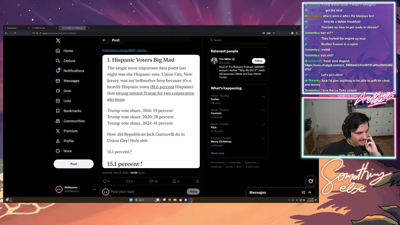Click the browser address bar URL

tap(59, 33)
